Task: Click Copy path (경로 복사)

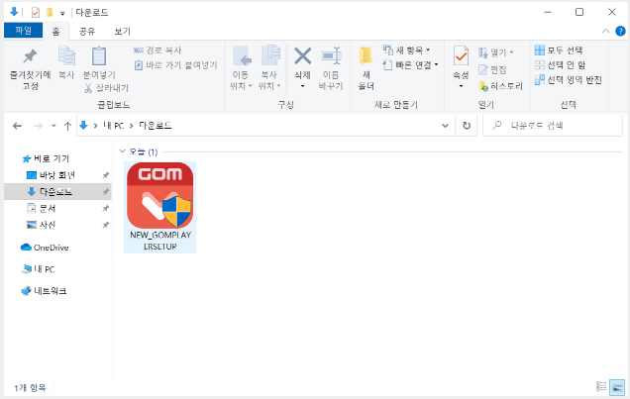Action: [x=157, y=50]
